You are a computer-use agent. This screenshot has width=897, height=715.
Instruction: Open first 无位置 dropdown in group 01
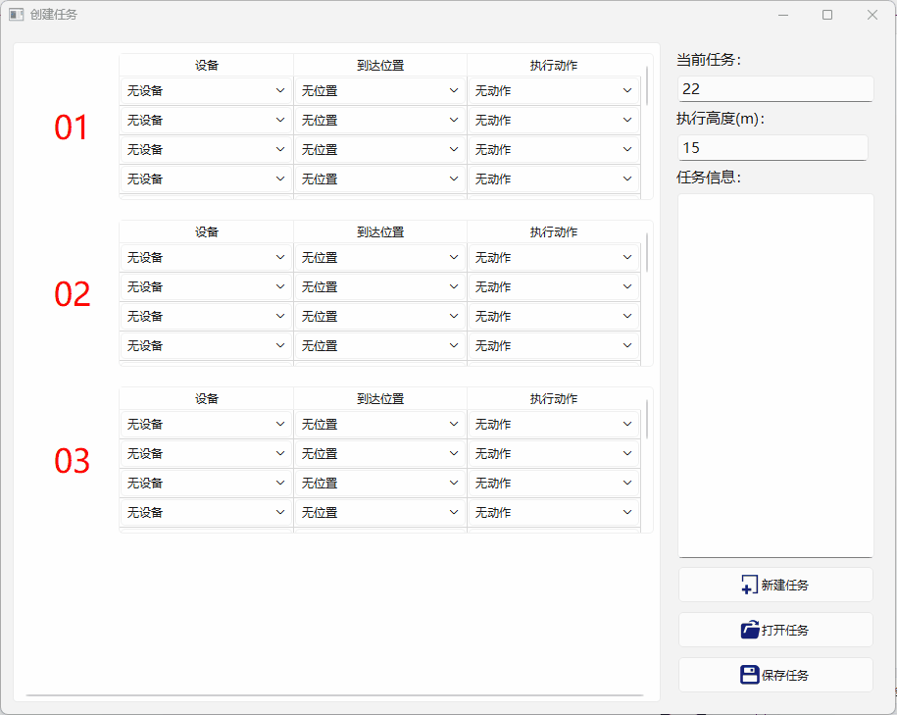[379, 90]
